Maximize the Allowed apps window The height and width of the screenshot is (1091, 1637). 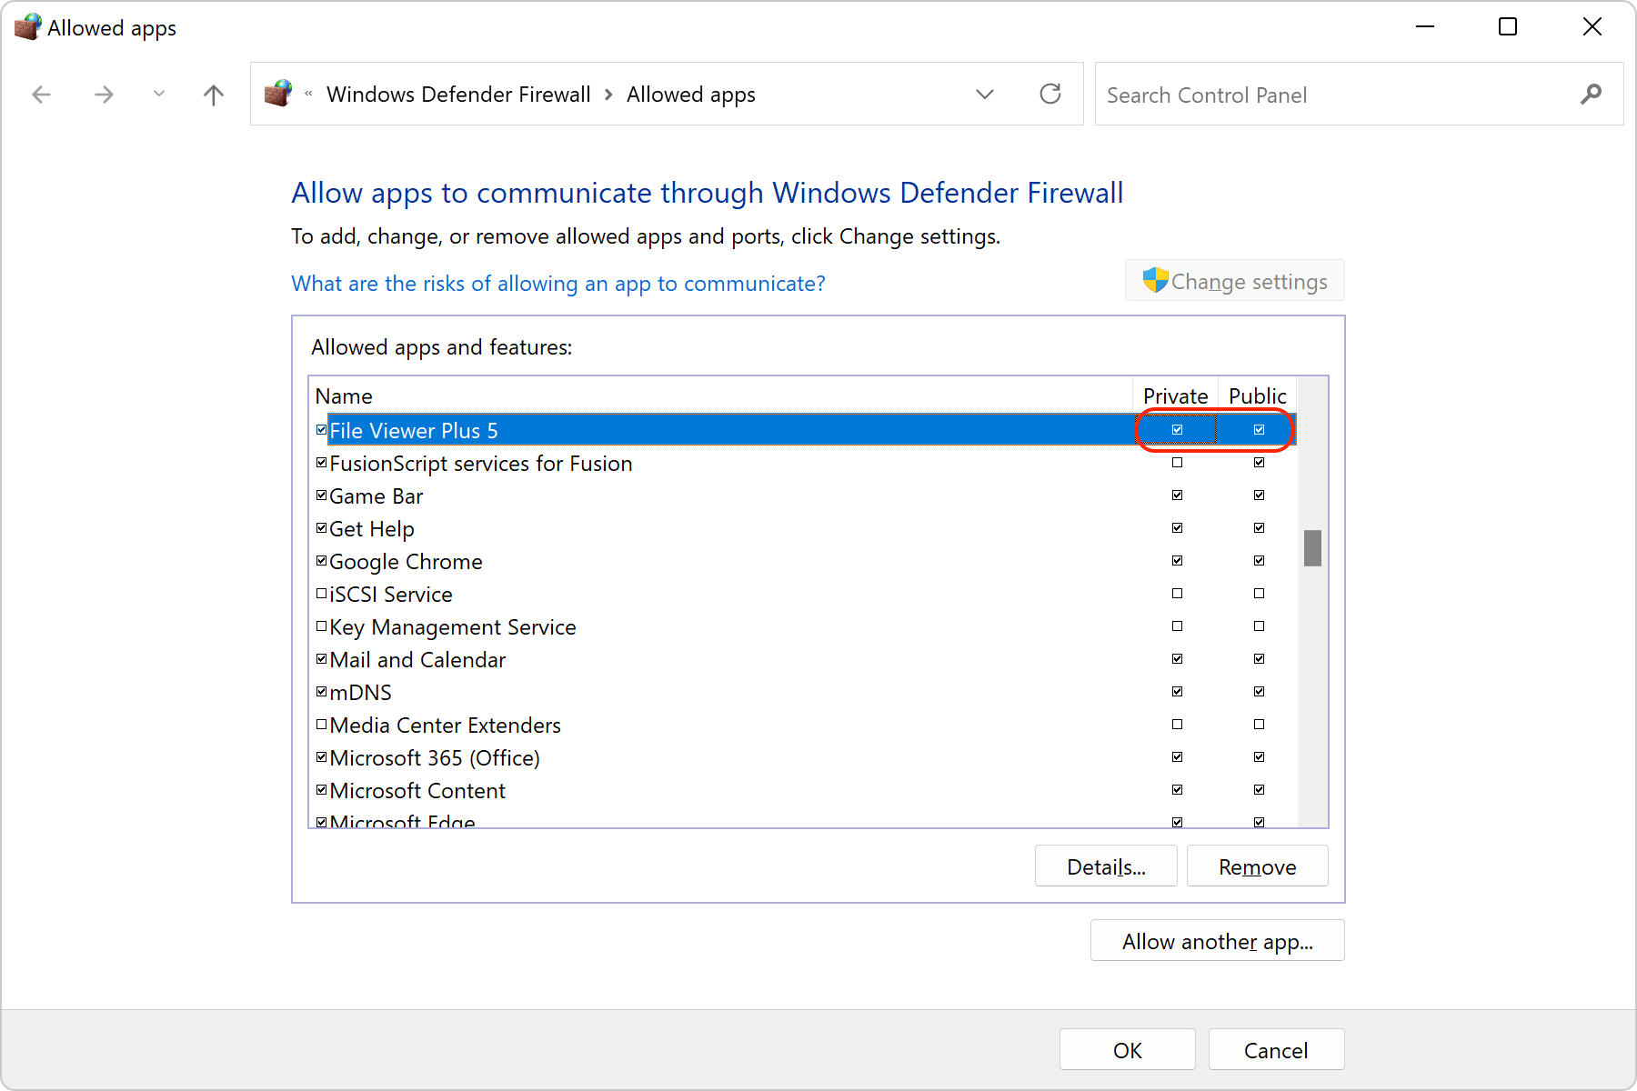click(x=1508, y=27)
